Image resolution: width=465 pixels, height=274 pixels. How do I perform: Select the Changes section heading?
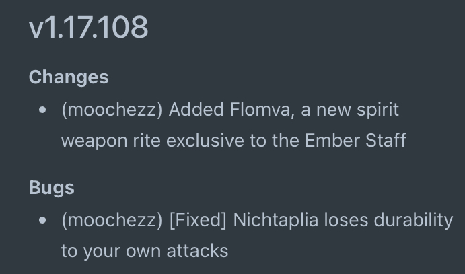coord(69,77)
